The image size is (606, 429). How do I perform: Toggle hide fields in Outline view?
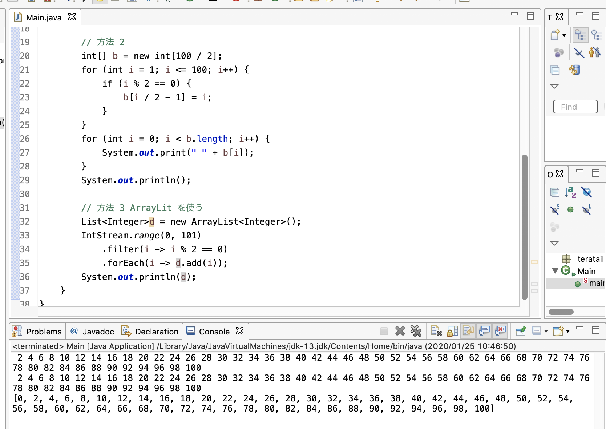587,192
